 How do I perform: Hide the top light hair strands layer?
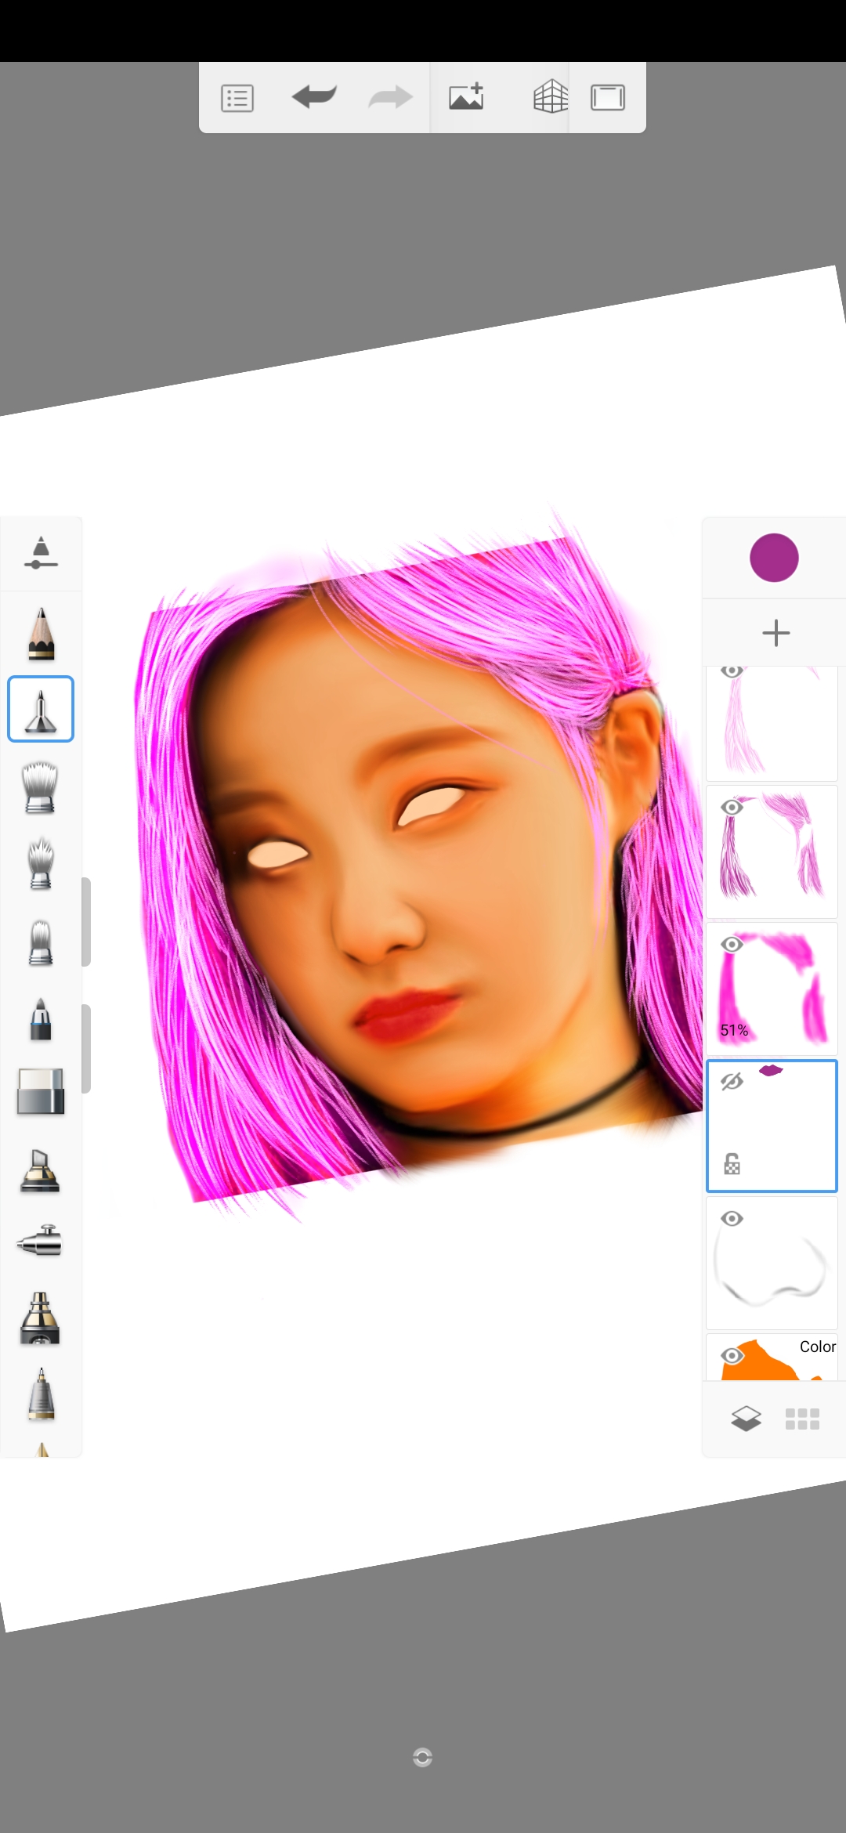732,671
